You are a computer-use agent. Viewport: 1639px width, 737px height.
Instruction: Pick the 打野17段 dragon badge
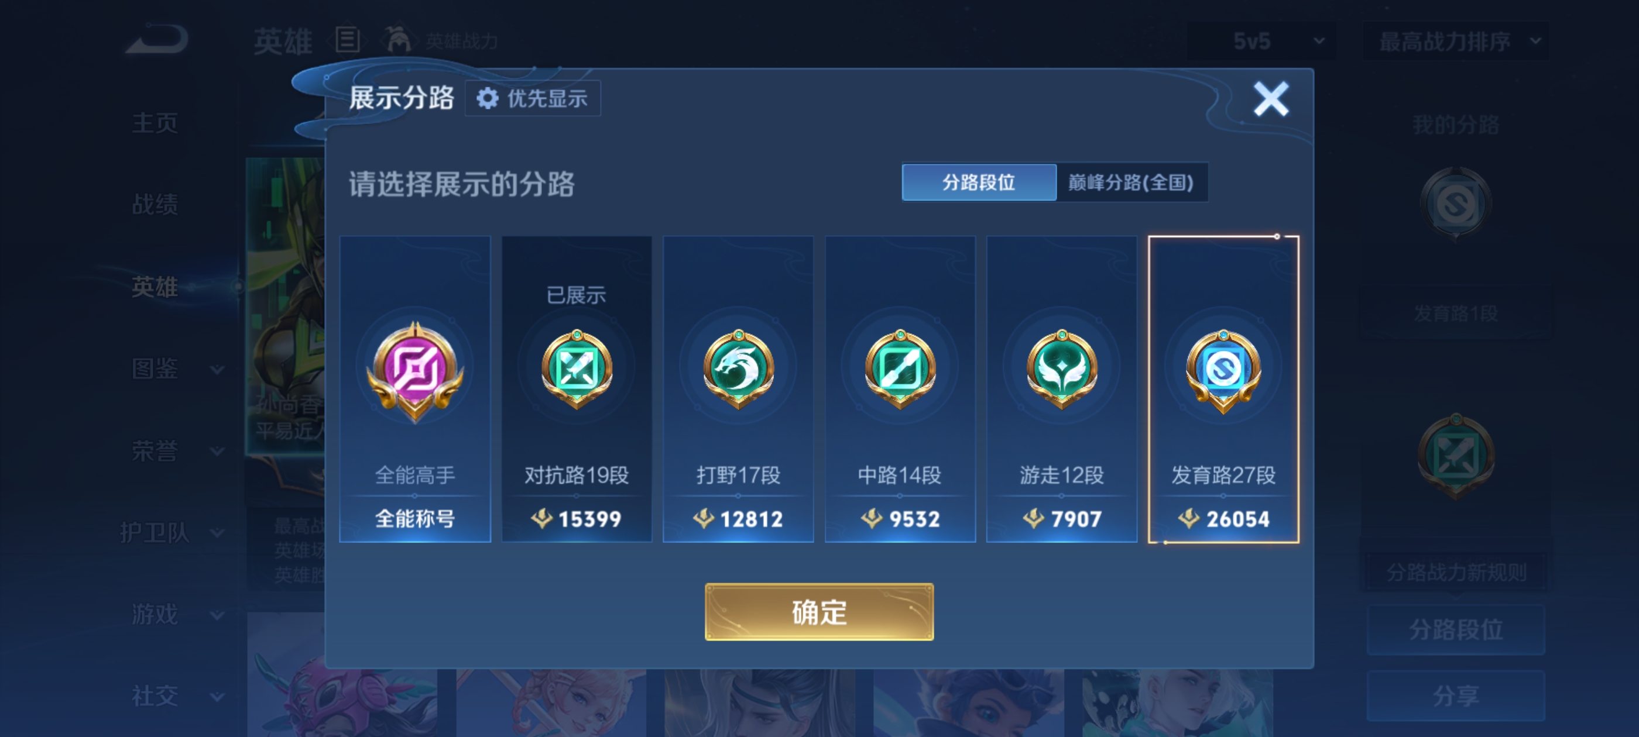pyautogui.click(x=738, y=369)
